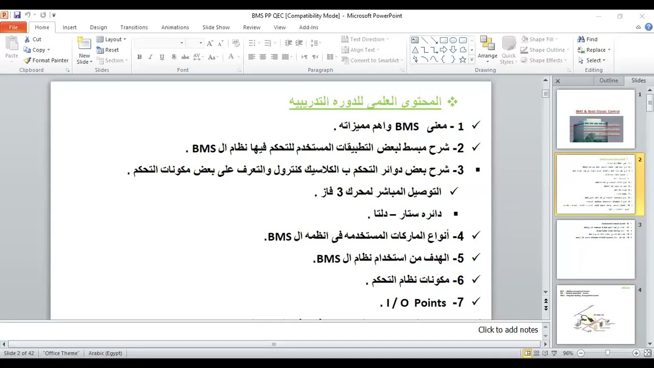654x368 pixels.
Task: Increase list indent level
Action: [299, 43]
